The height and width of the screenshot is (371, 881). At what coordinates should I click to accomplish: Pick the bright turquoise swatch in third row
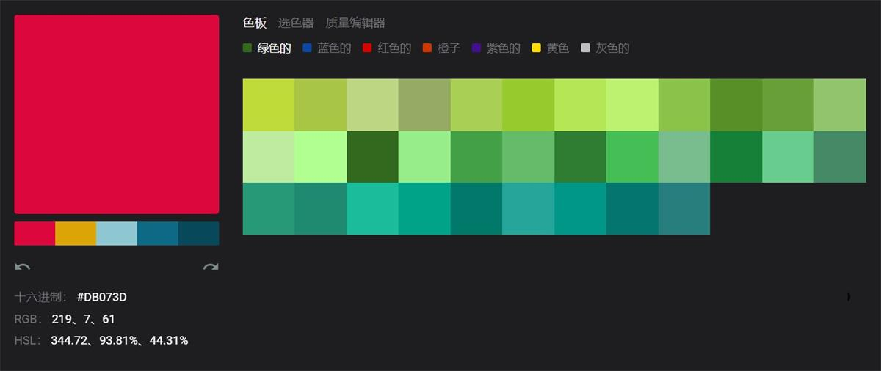[x=372, y=209]
